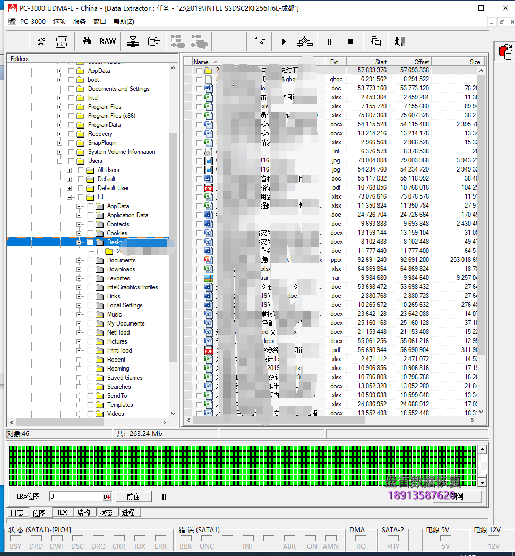The image size is (515, 556).
Task: Stop the task with square button
Action: coord(350,42)
